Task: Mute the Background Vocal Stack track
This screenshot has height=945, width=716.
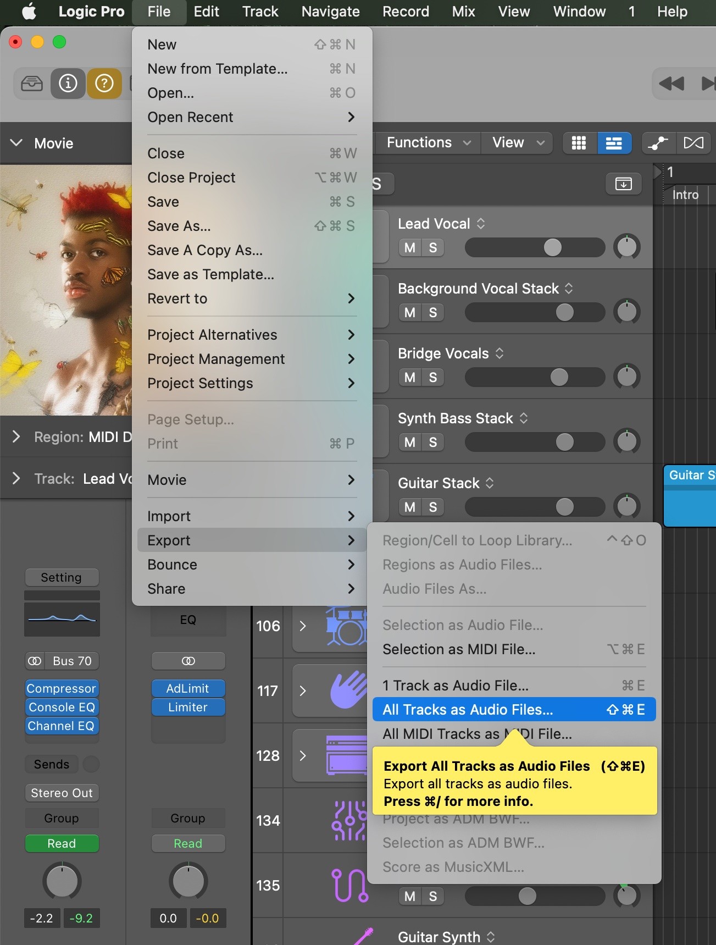Action: (x=410, y=313)
